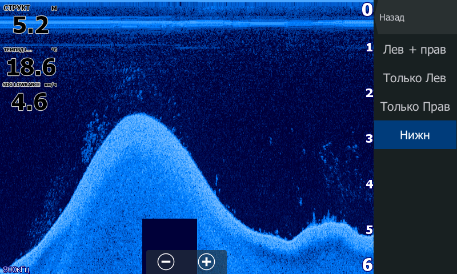457x274 pixels.
Task: Click the 1 meter depth scale mark
Action: click(369, 47)
